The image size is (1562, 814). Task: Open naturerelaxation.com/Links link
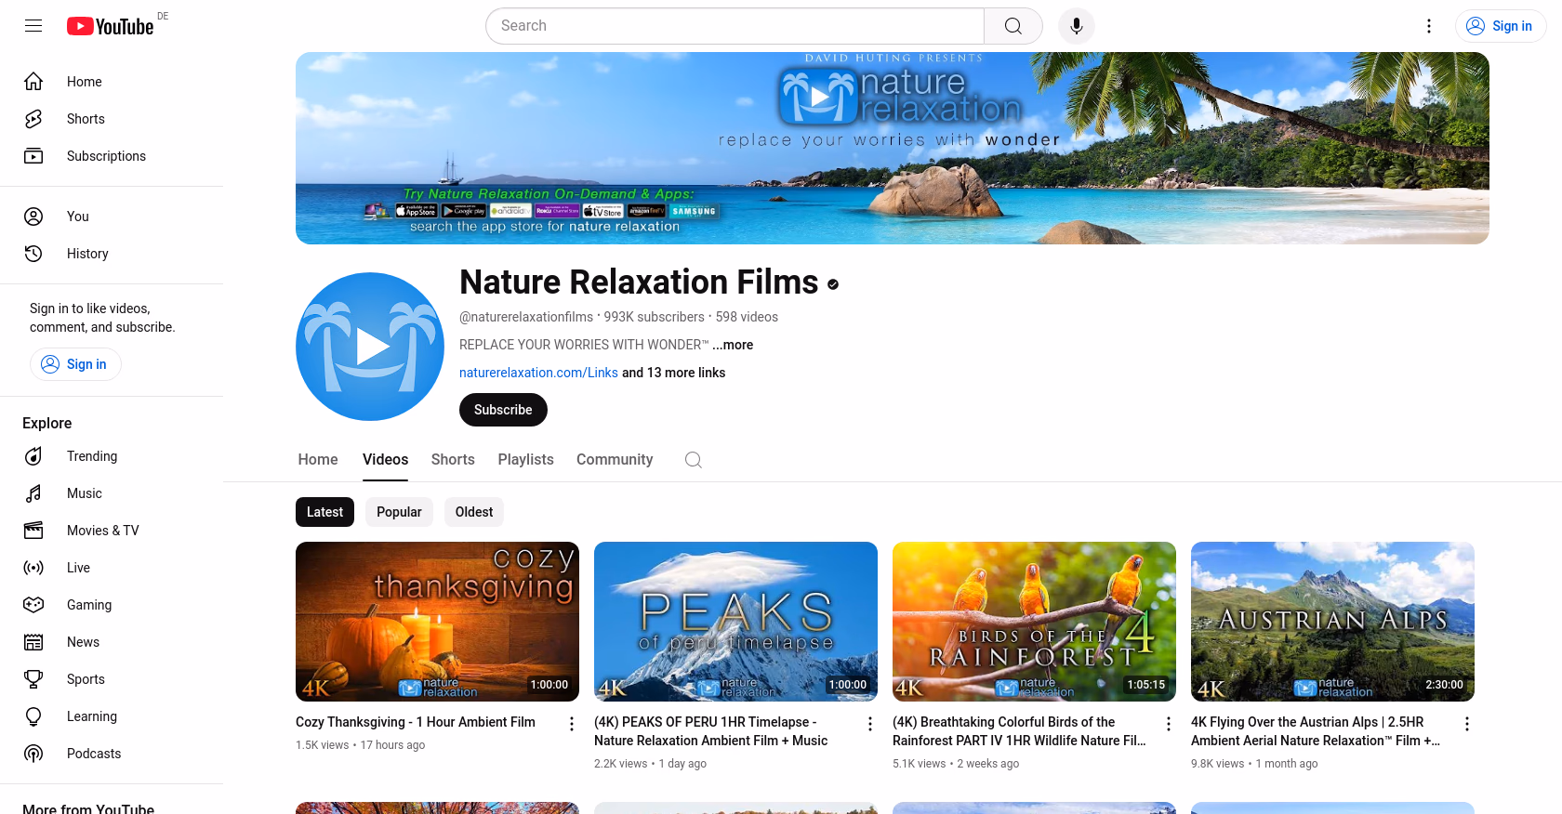[x=538, y=373]
